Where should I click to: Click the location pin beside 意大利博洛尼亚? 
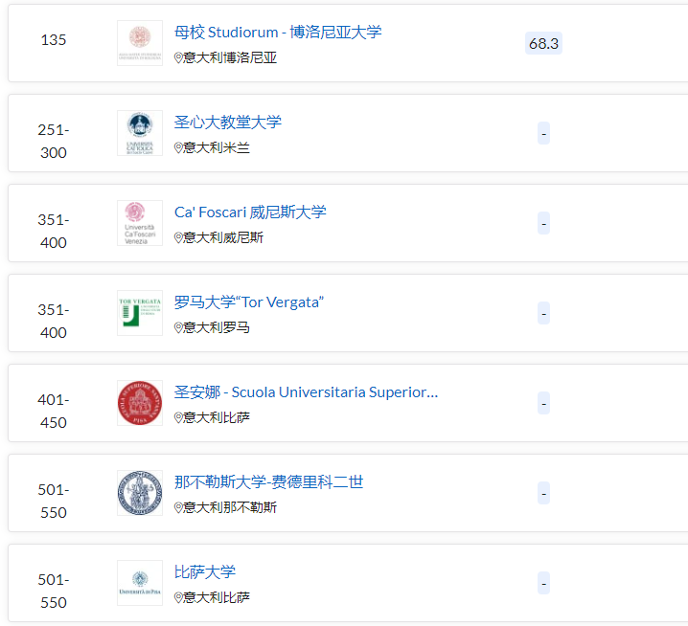click(x=178, y=57)
